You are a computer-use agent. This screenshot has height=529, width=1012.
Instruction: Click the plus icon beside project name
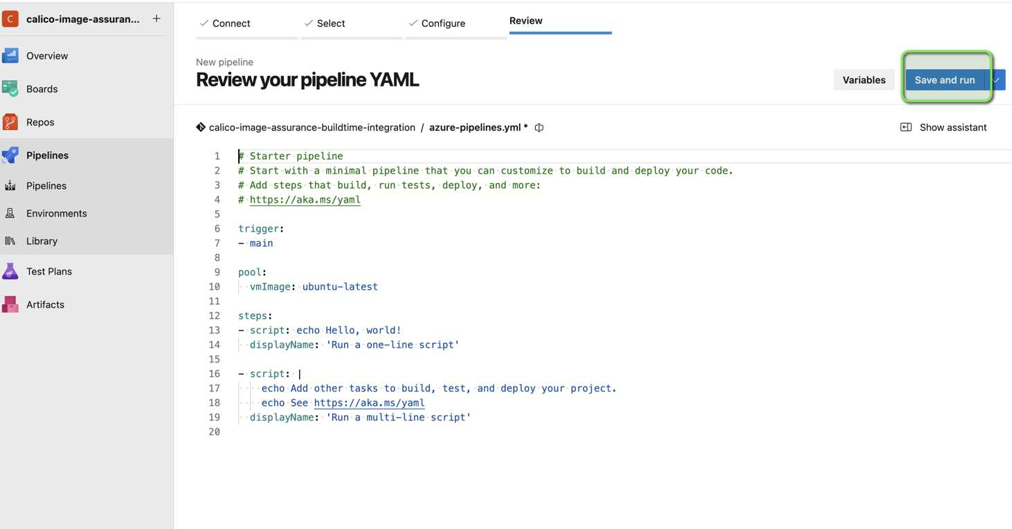click(156, 19)
